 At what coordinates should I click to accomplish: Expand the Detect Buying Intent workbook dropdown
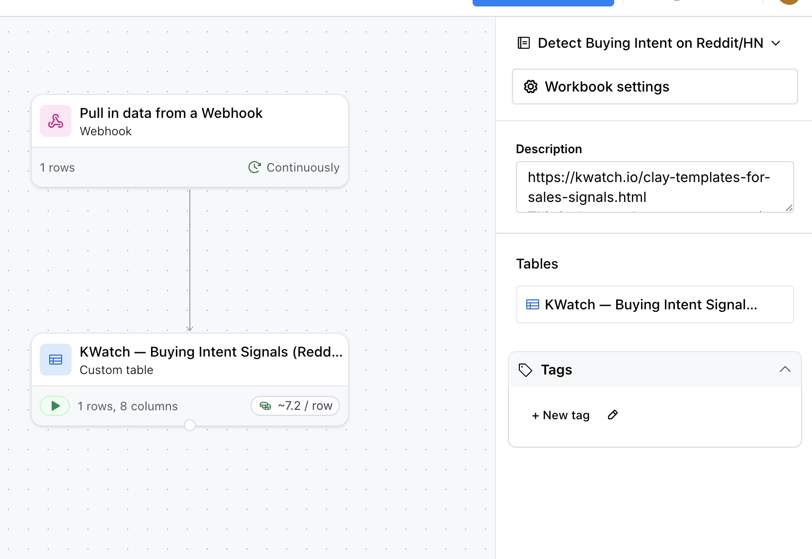pos(776,43)
